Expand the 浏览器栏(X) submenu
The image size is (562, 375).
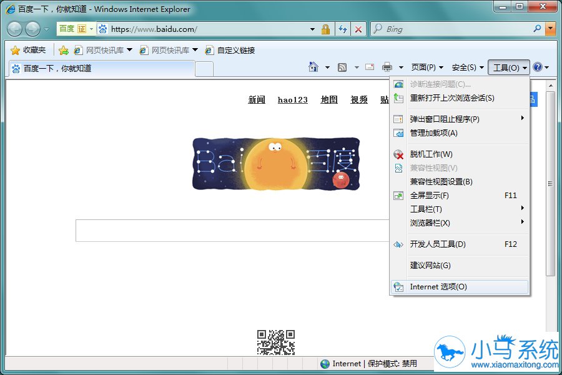(460, 223)
